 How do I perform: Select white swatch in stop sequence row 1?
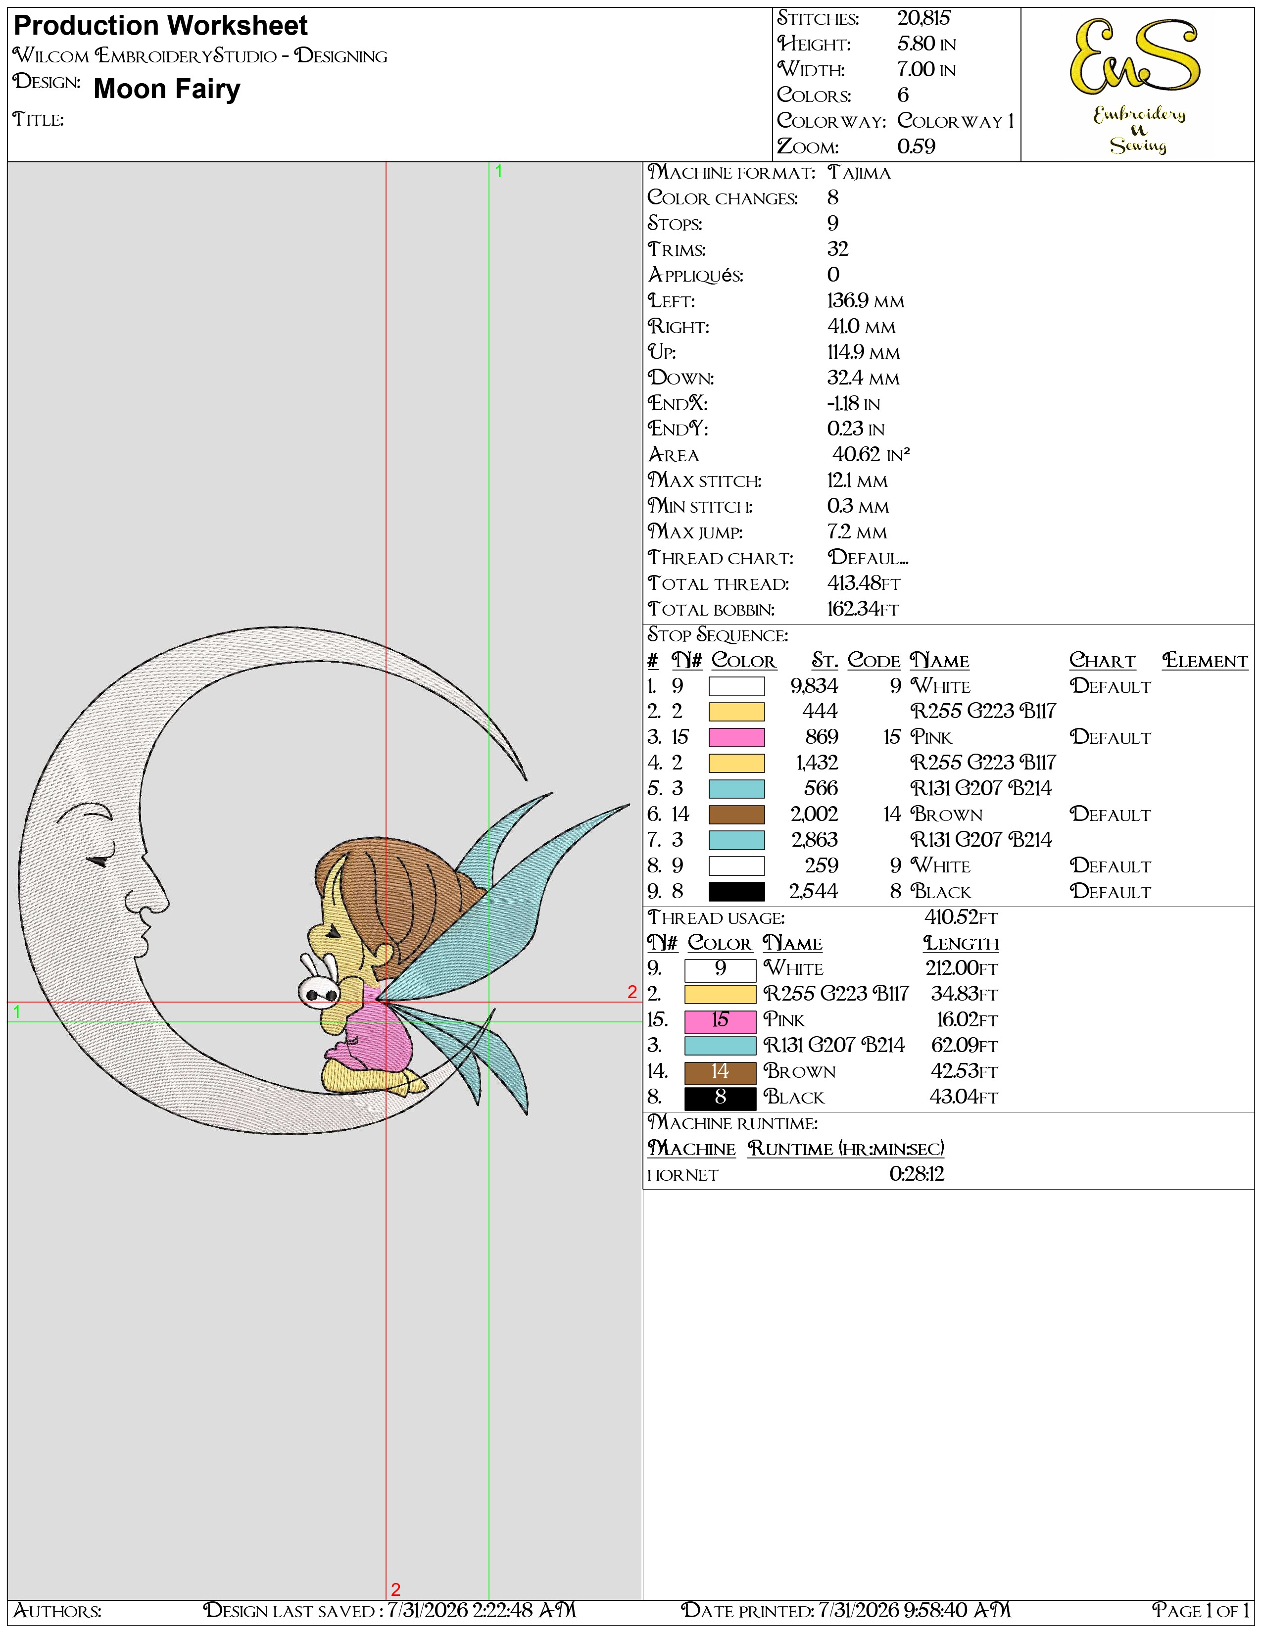point(736,686)
